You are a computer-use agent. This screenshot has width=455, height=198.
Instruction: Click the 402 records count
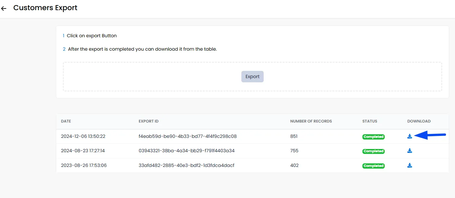click(294, 165)
